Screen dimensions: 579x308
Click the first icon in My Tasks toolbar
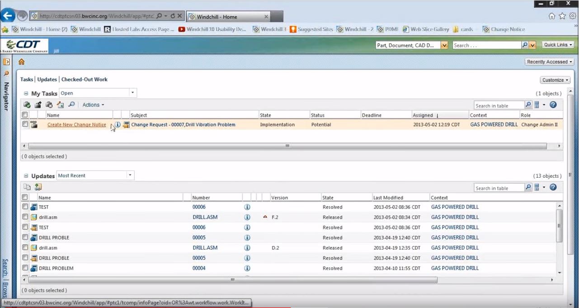[x=27, y=105]
